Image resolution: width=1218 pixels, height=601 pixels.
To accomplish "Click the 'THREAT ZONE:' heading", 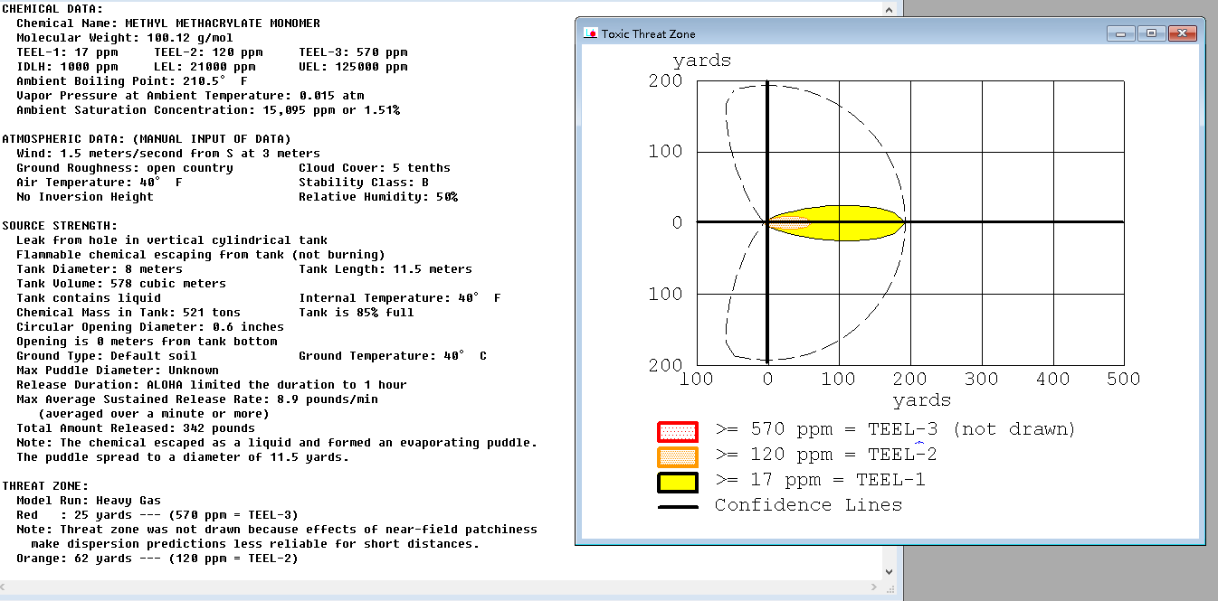I will tap(45, 486).
